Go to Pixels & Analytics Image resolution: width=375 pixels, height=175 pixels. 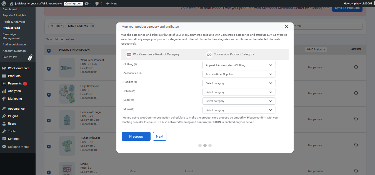click(14, 22)
